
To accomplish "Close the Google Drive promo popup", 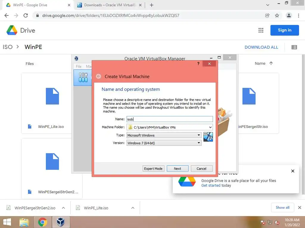I will pyautogui.click(x=293, y=171).
